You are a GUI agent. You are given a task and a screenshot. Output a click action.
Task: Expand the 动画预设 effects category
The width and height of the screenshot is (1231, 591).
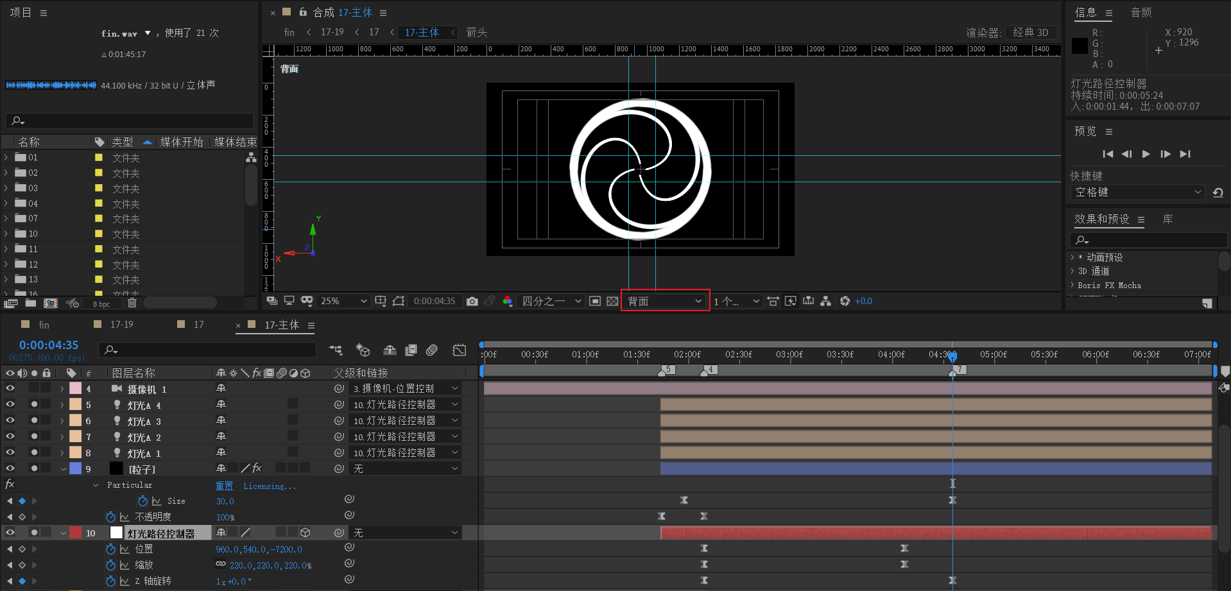click(1072, 257)
